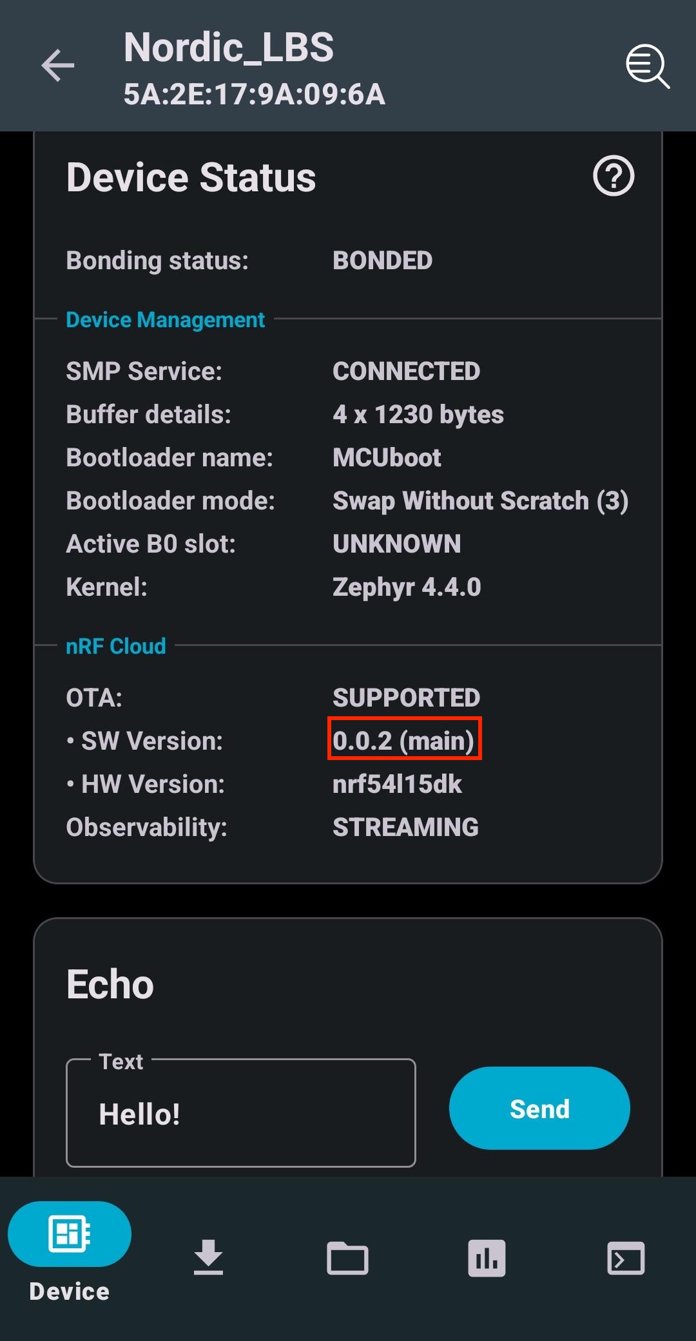The height and width of the screenshot is (1341, 696).
Task: Tap the BONDED status value
Action: [x=382, y=260]
